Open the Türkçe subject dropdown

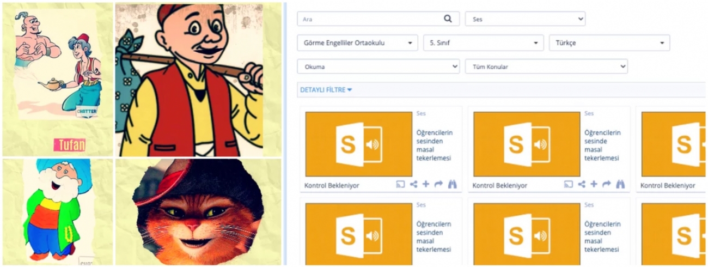609,43
